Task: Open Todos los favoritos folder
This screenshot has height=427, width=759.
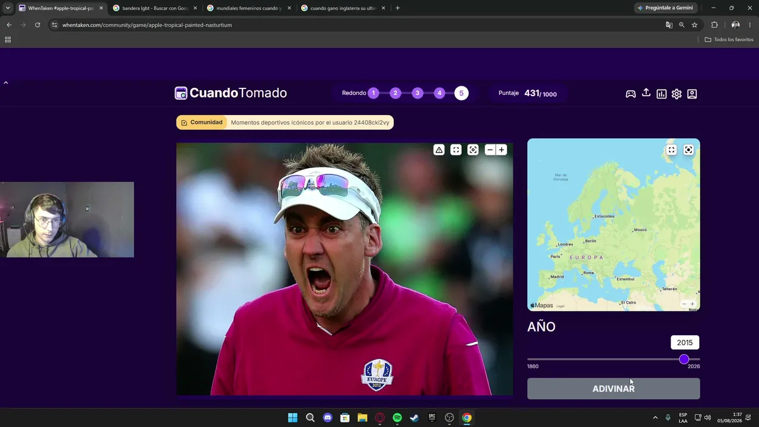Action: [729, 40]
